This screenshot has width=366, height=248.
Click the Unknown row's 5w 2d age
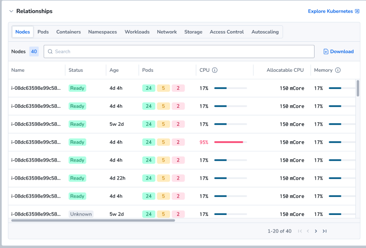[x=116, y=214]
